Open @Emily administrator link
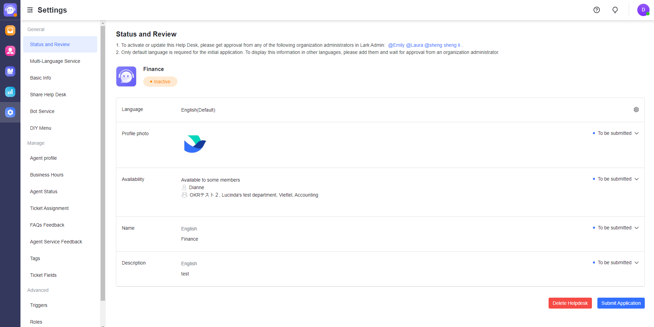This screenshot has height=327, width=654. coord(396,45)
